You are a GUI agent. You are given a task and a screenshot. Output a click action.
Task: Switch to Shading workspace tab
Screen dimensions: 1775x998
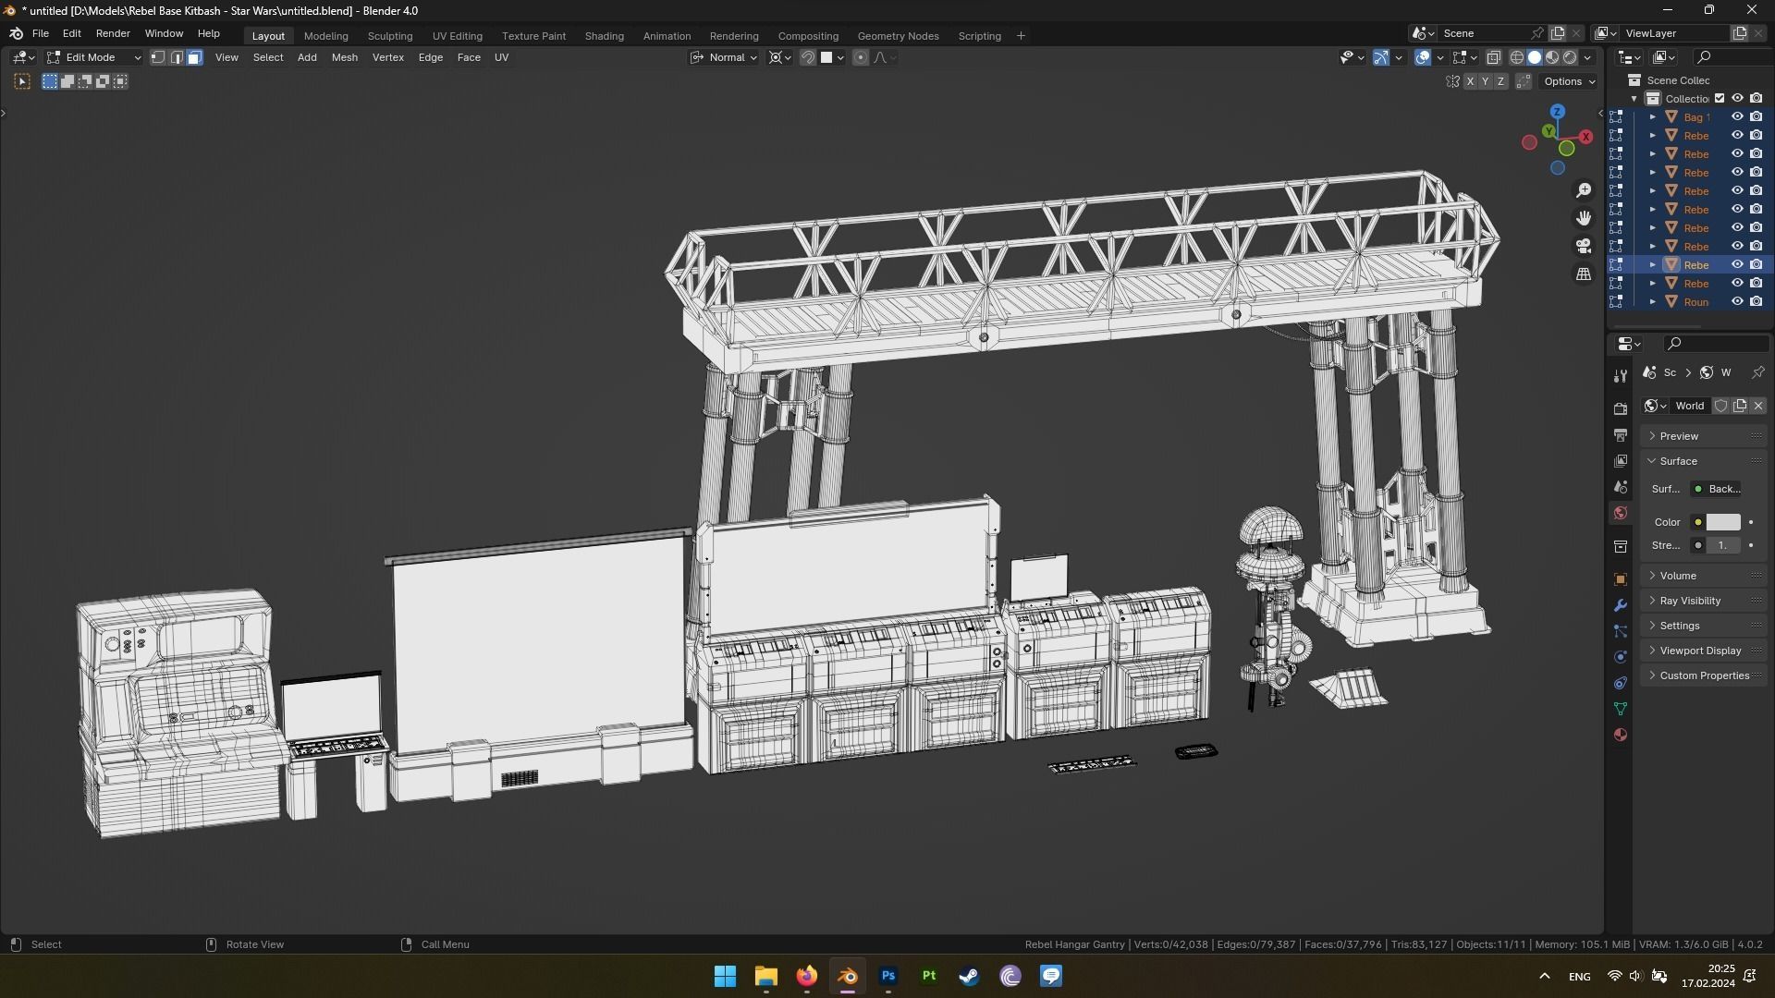[604, 36]
